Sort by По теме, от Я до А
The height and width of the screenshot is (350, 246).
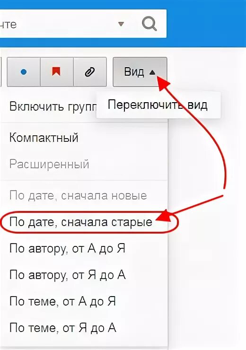point(63,328)
